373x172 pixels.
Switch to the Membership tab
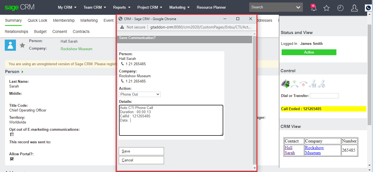[x=64, y=20]
